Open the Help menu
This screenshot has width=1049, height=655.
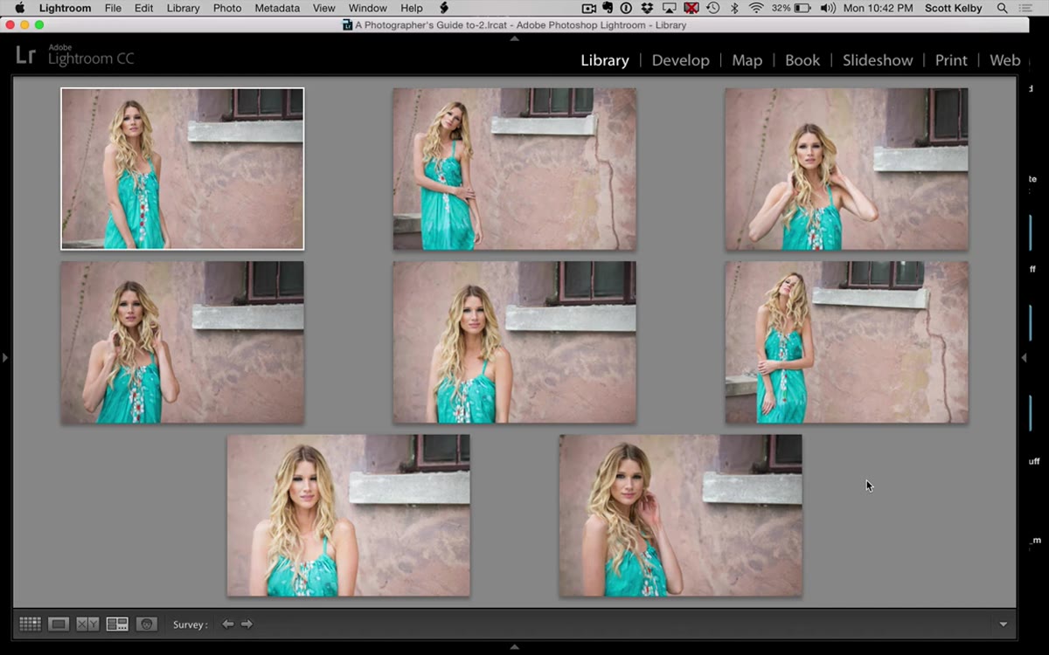pos(412,8)
